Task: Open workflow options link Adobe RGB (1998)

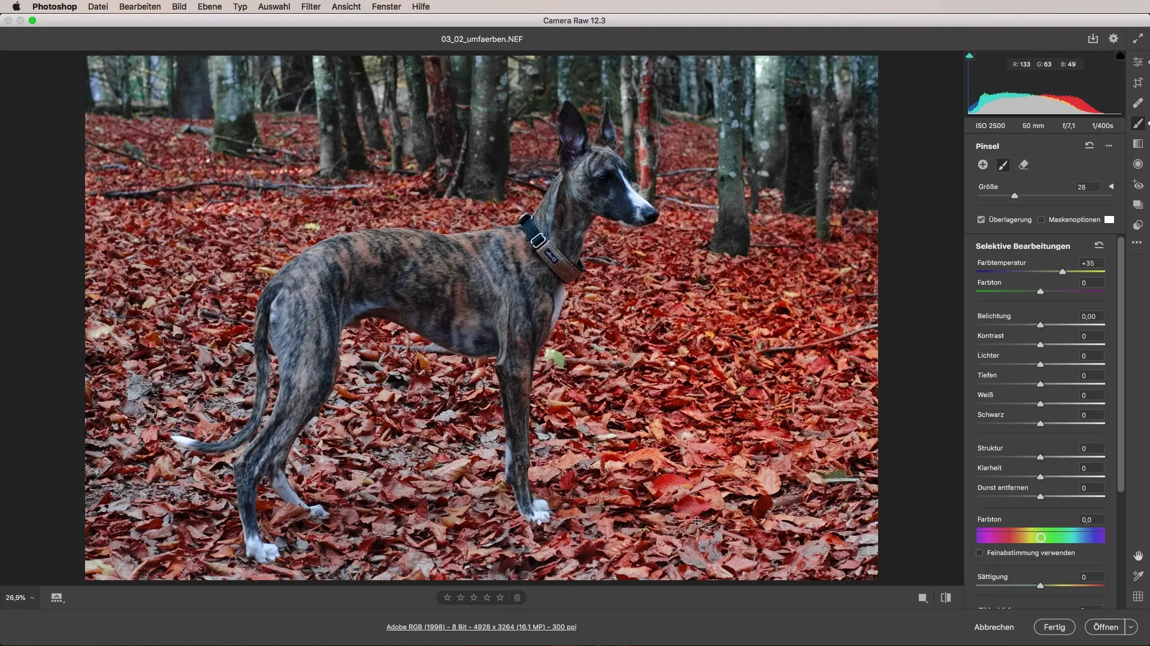Action: point(482,627)
